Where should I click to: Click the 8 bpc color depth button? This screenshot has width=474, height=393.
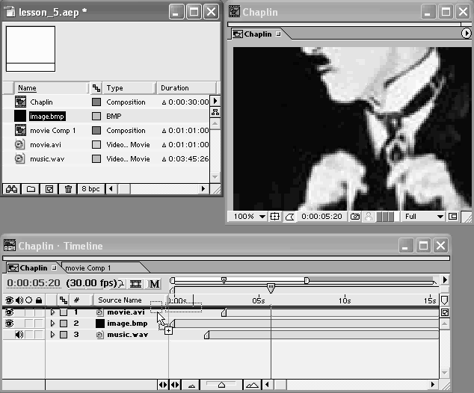coord(90,189)
